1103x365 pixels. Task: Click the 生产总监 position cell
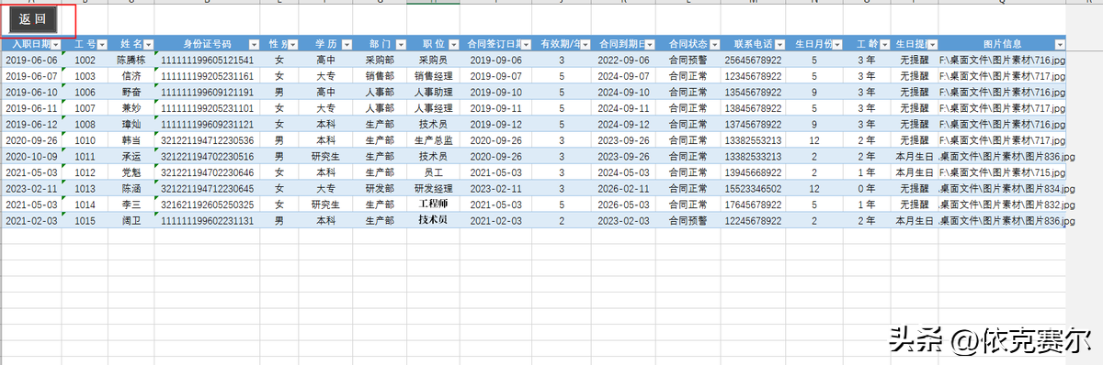tap(434, 140)
